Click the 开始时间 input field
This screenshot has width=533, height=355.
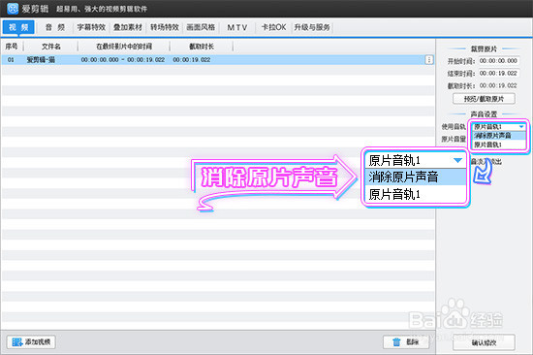point(499,61)
